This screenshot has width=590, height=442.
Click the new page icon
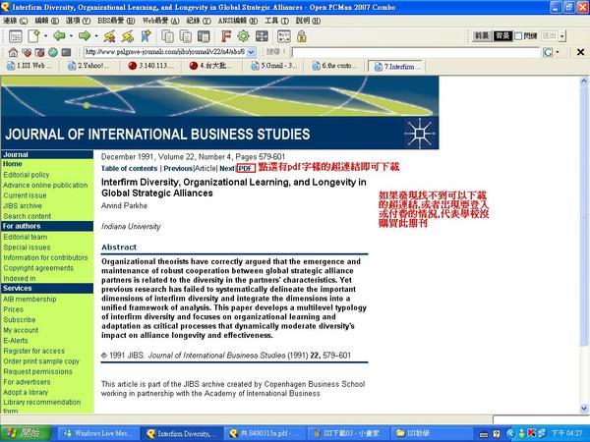click(33, 36)
